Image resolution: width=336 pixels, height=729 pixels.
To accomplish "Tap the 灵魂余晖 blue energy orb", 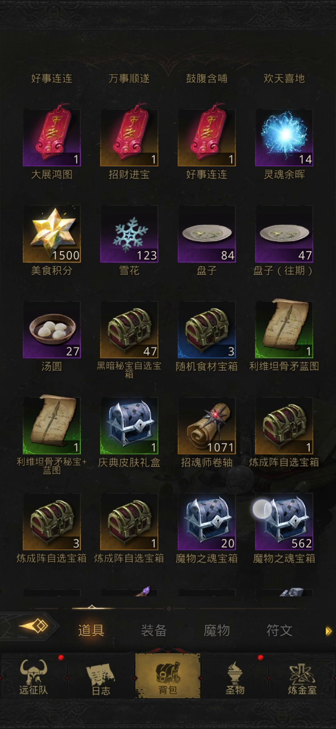I will point(284,138).
